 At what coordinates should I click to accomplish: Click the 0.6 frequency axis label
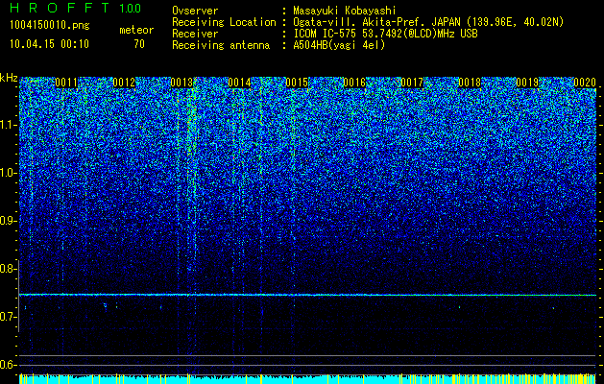tap(8, 365)
